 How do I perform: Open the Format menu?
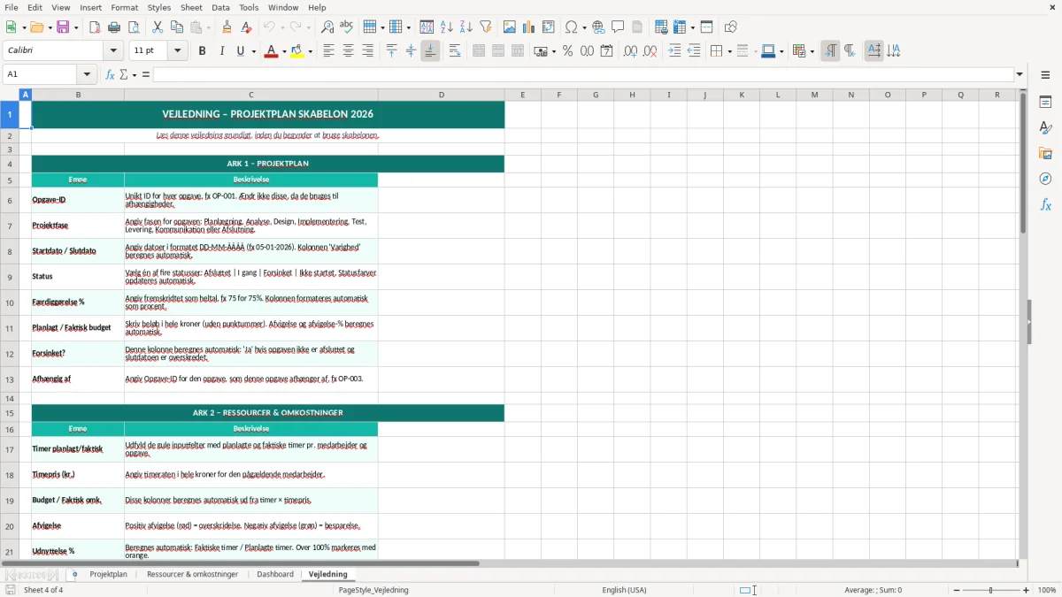[125, 7]
